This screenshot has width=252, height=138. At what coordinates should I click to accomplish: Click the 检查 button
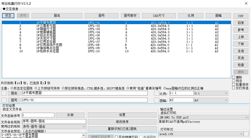click(241, 65)
